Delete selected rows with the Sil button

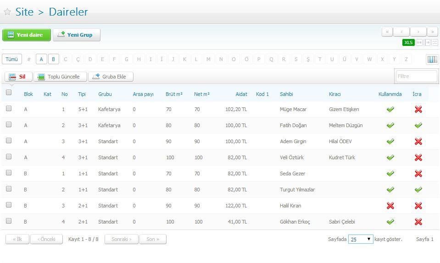pos(18,77)
